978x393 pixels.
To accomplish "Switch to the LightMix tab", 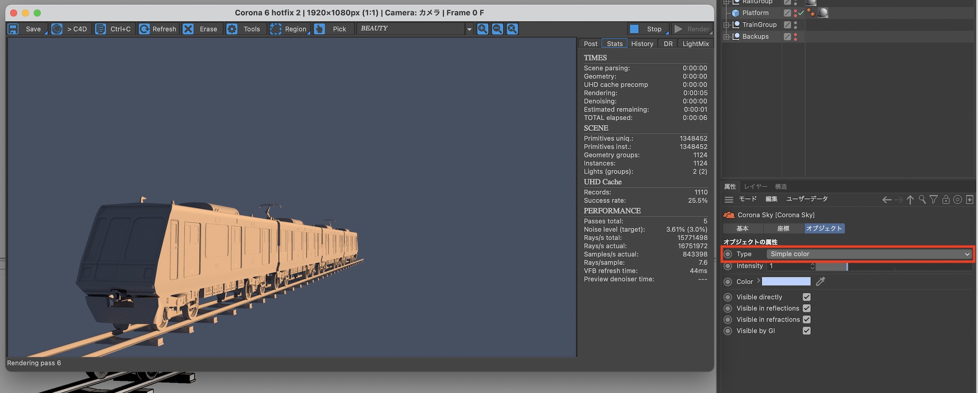I will 695,43.
